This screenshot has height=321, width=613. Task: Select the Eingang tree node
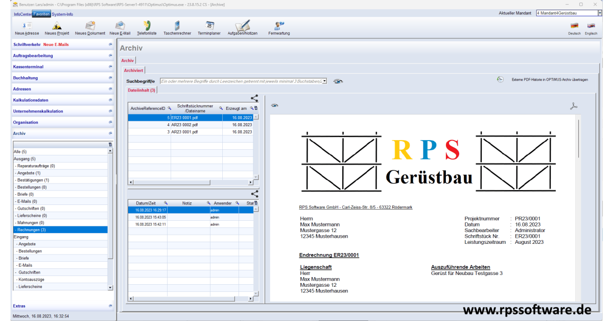(60, 237)
